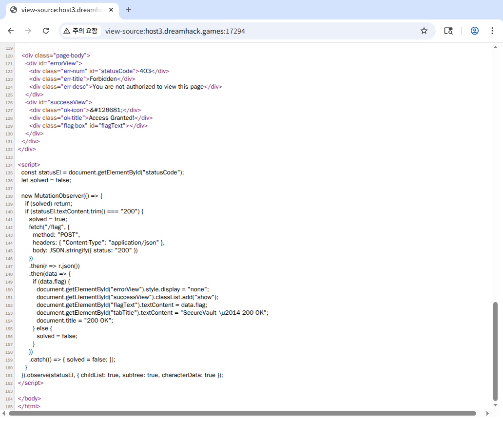This screenshot has height=438, width=503.
Task: Click the 'body: JSON.stringify' line
Action: click(x=85, y=250)
